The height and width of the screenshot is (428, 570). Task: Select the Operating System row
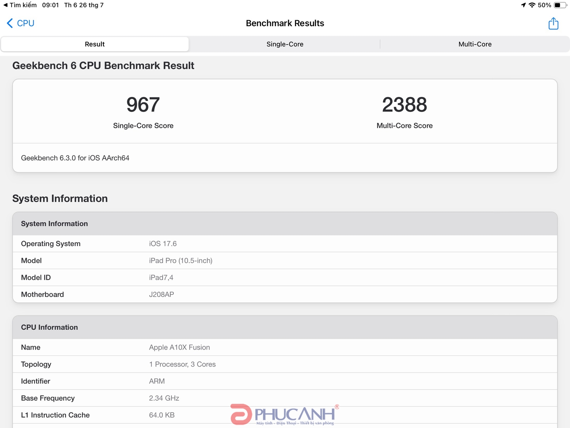click(x=285, y=244)
